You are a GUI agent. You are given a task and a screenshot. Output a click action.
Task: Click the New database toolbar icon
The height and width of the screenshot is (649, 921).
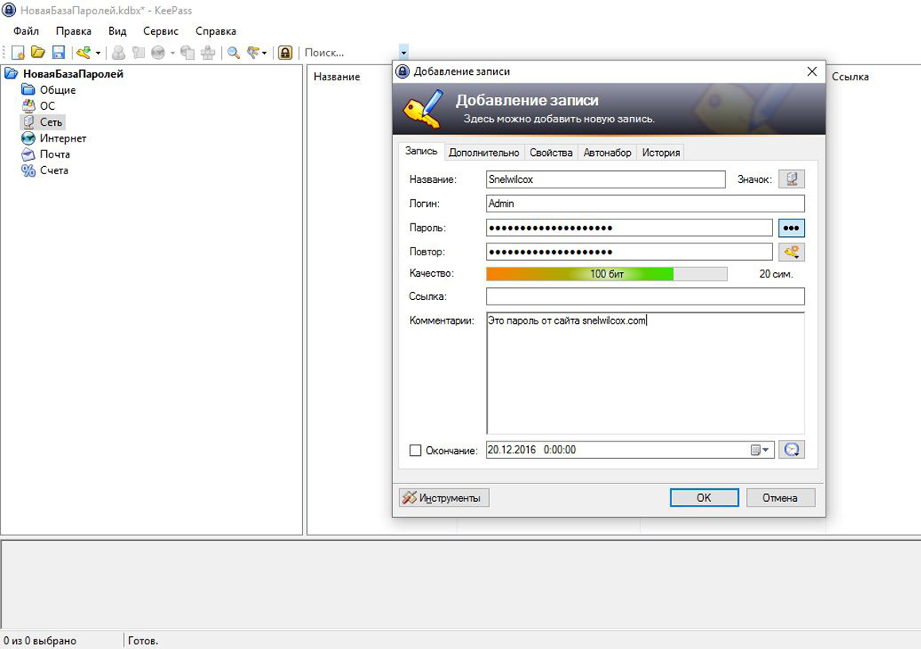(17, 52)
